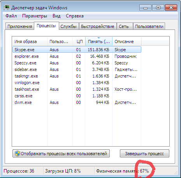This screenshot has height=178, width=181.
Task: Sort by the Память column header
Action: pos(99,41)
